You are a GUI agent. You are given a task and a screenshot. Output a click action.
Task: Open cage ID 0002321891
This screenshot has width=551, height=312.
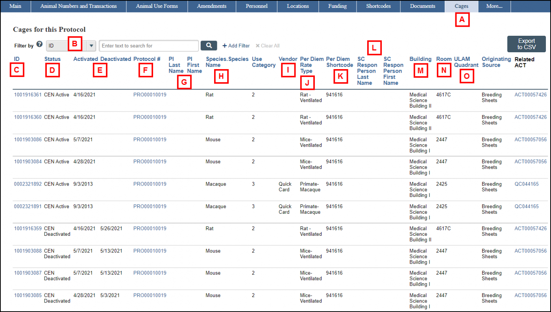(28, 206)
